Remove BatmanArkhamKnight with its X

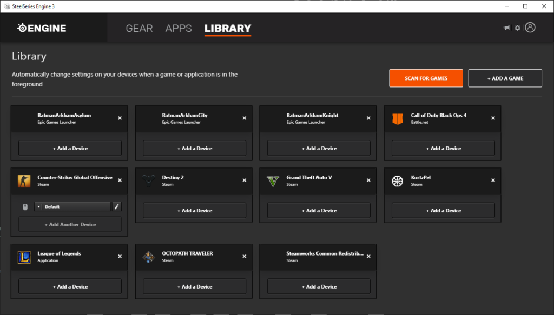pyautogui.click(x=368, y=118)
